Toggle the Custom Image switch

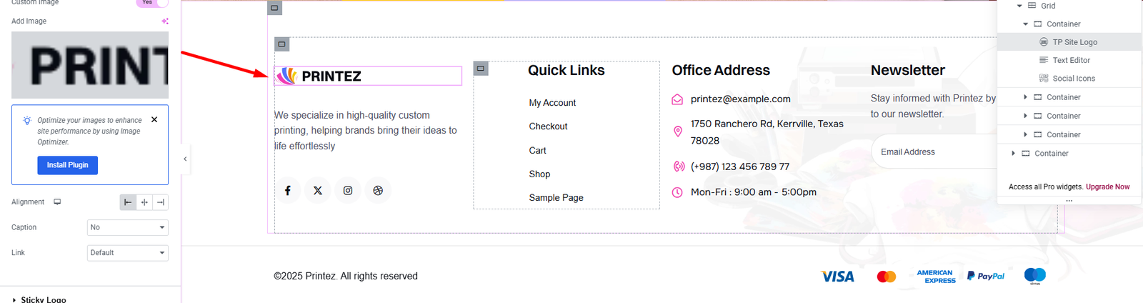(152, 3)
